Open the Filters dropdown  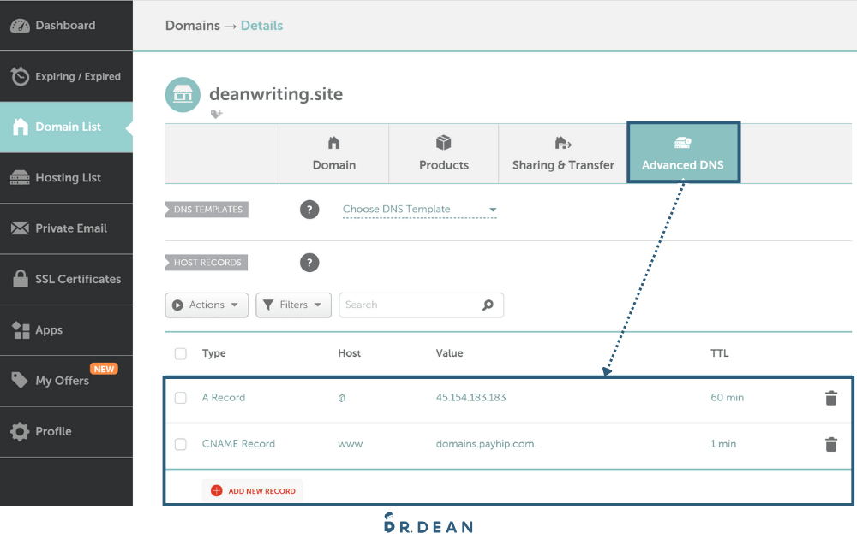pyautogui.click(x=293, y=305)
